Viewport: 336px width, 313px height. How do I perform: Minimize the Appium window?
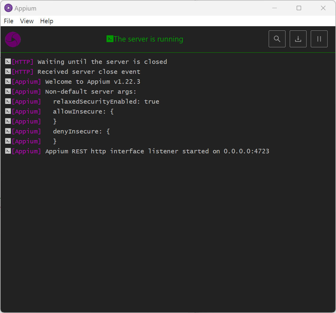274,8
